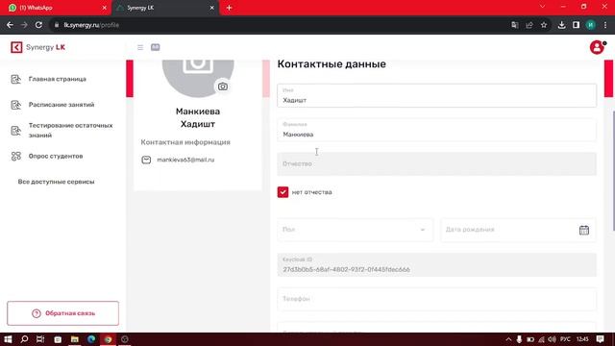Open File Explorer from the taskbar
Viewport: 615px width, 346px height.
[x=75, y=339]
